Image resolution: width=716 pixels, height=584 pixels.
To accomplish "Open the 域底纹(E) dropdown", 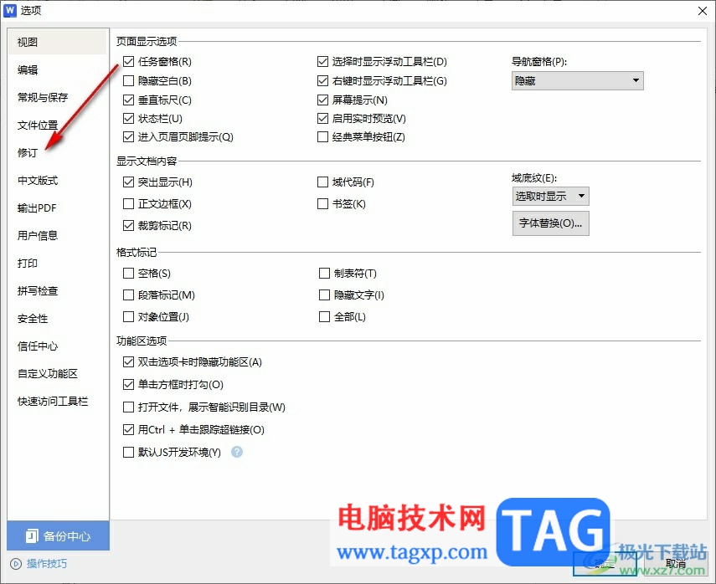I will (550, 196).
